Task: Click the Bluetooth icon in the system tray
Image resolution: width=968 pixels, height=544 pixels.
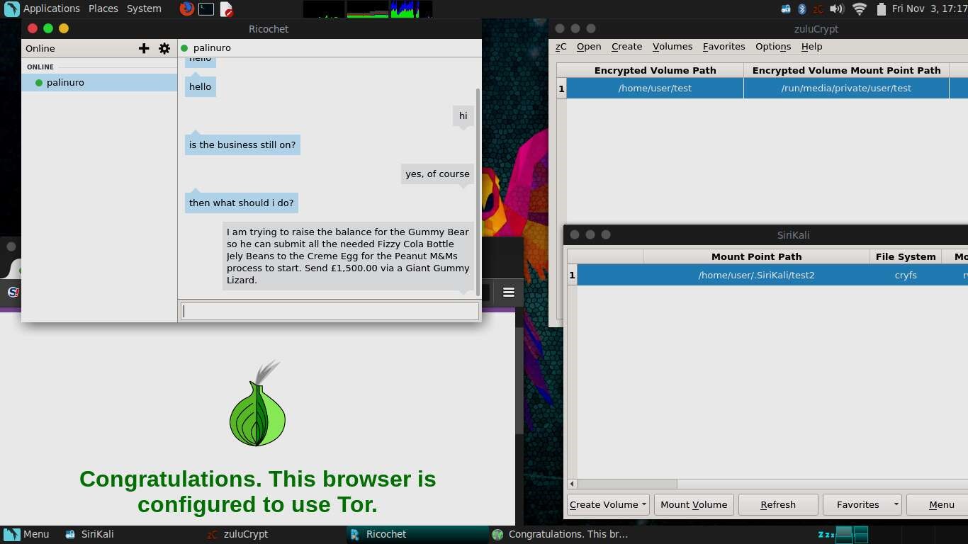Action: point(801,9)
